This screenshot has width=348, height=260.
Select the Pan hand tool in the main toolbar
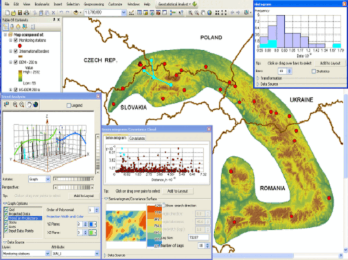202,13
